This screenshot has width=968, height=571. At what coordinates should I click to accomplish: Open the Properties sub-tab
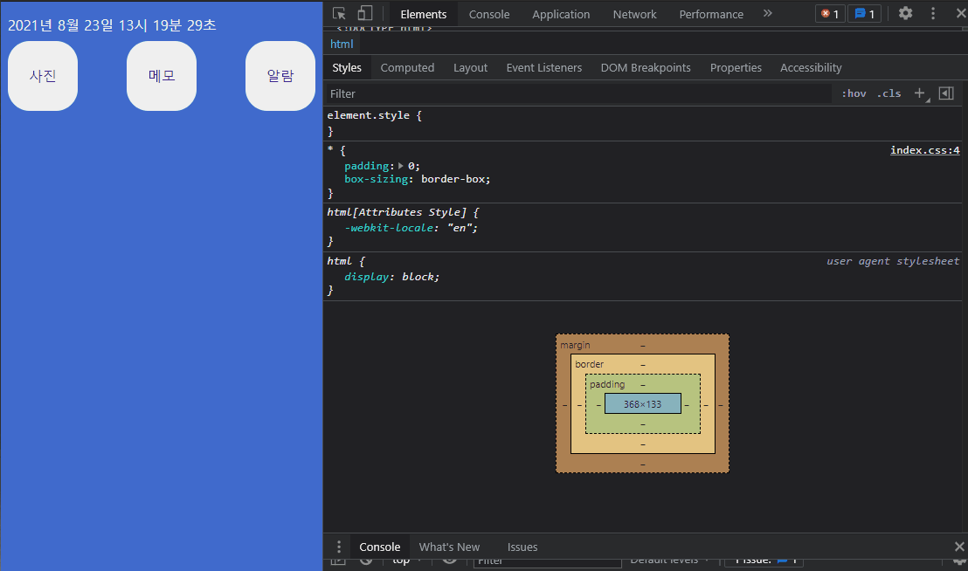point(736,68)
